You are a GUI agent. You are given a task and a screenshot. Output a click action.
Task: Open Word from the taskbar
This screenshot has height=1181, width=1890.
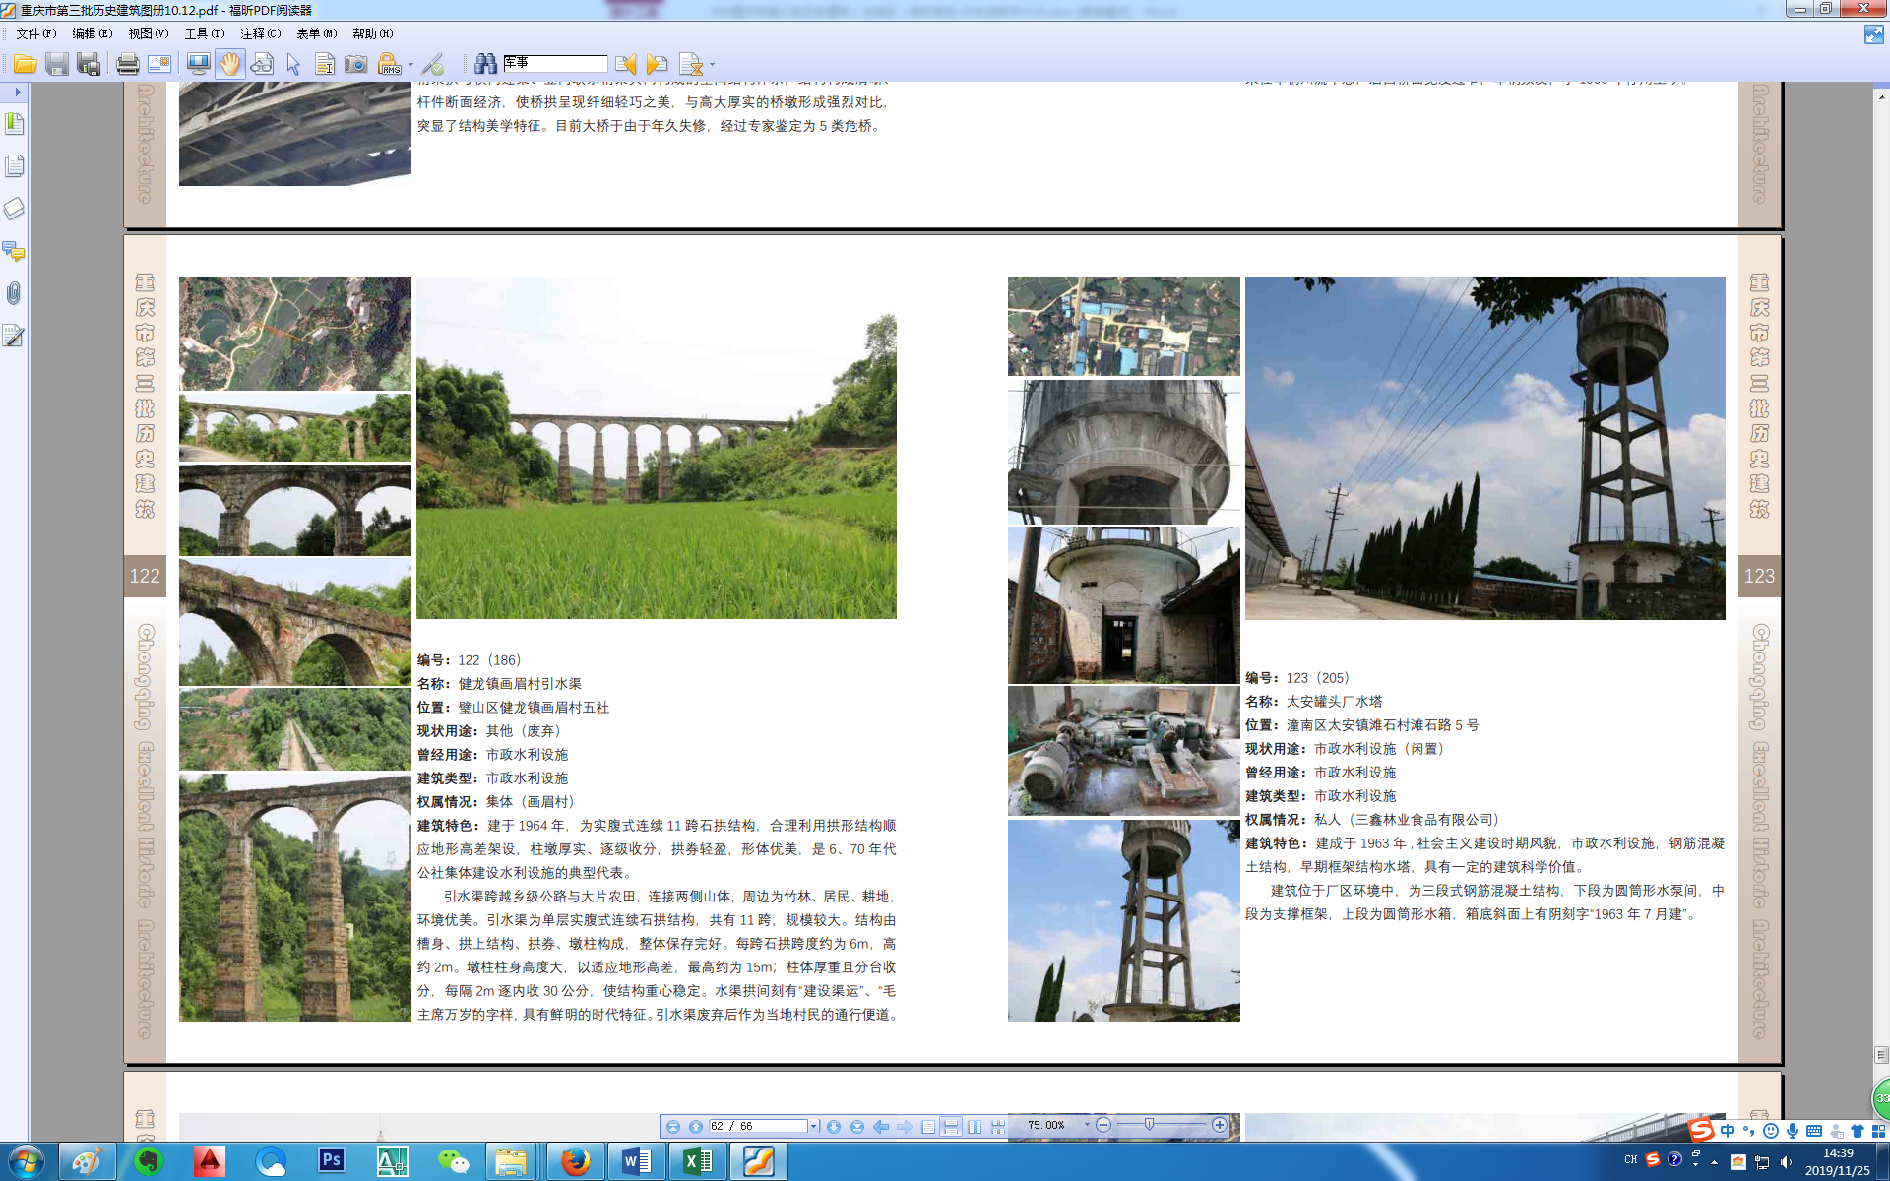(x=636, y=1162)
